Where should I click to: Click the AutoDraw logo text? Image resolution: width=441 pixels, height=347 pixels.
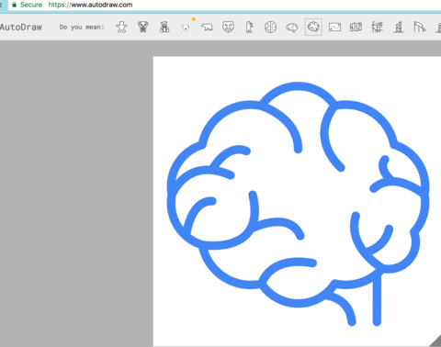click(x=21, y=28)
